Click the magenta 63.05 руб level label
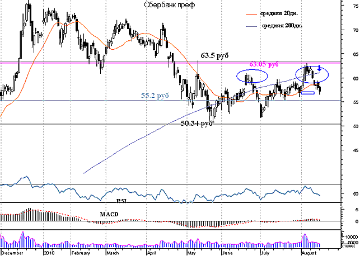360x256 pixels. (x=264, y=64)
